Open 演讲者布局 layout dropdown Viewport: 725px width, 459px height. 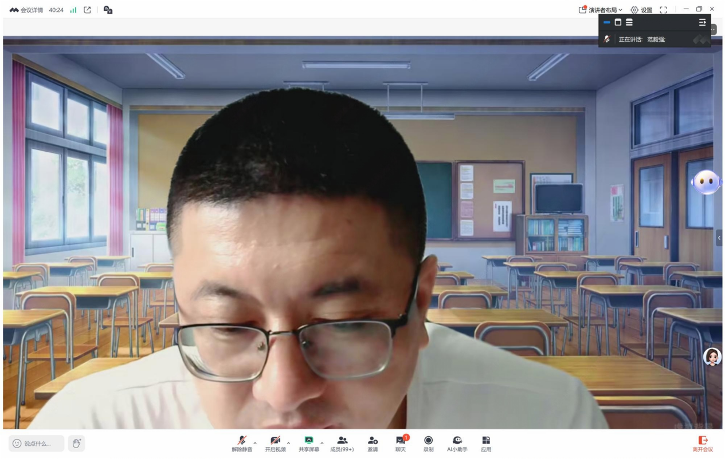(600, 10)
